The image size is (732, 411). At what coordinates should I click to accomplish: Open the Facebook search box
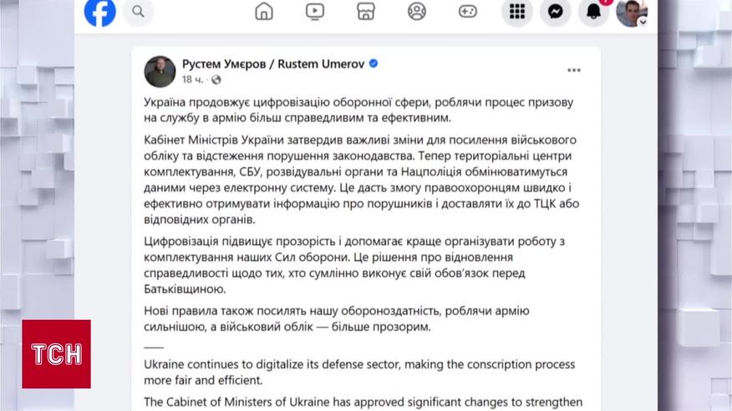139,12
